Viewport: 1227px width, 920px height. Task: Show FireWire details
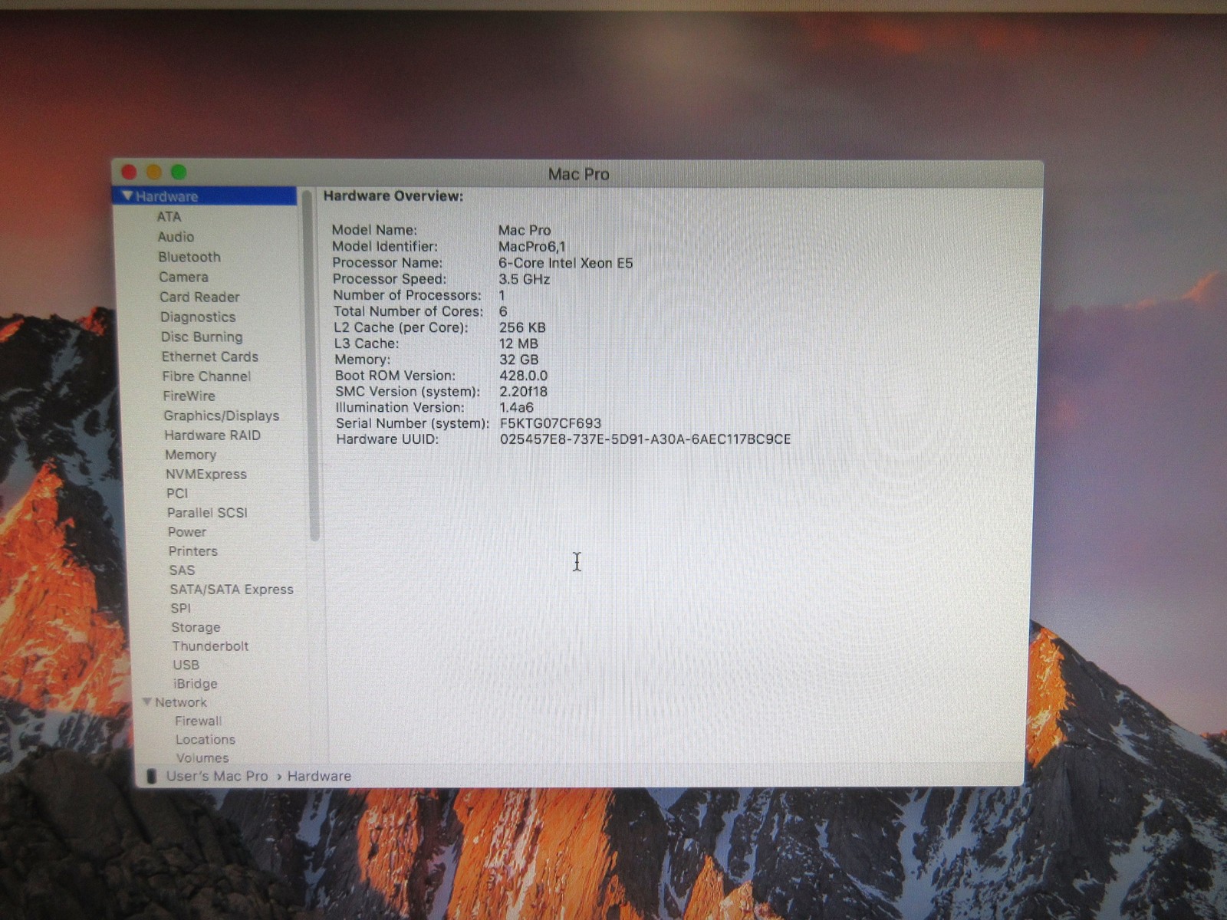(x=189, y=396)
